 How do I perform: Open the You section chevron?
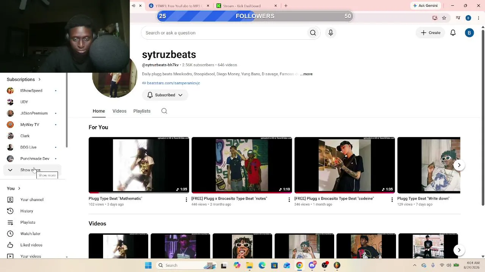(x=19, y=189)
